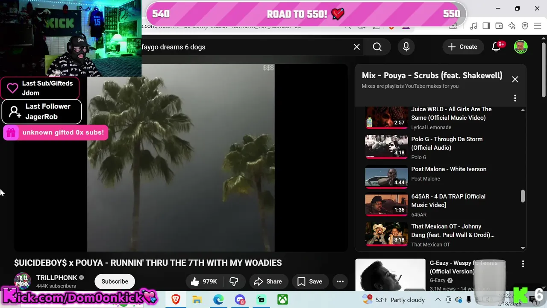
Task: Click Mix - Pouya - Scrubs playlist title
Action: pyautogui.click(x=432, y=75)
